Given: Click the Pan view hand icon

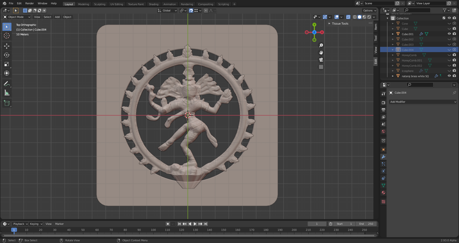Looking at the screenshot, I should 321,53.
